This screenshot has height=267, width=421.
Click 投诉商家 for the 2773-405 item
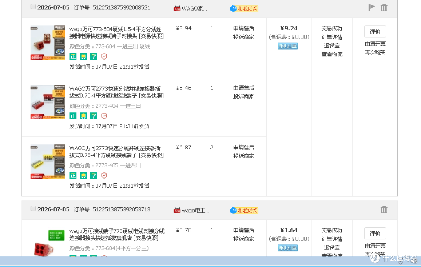pos(244,156)
